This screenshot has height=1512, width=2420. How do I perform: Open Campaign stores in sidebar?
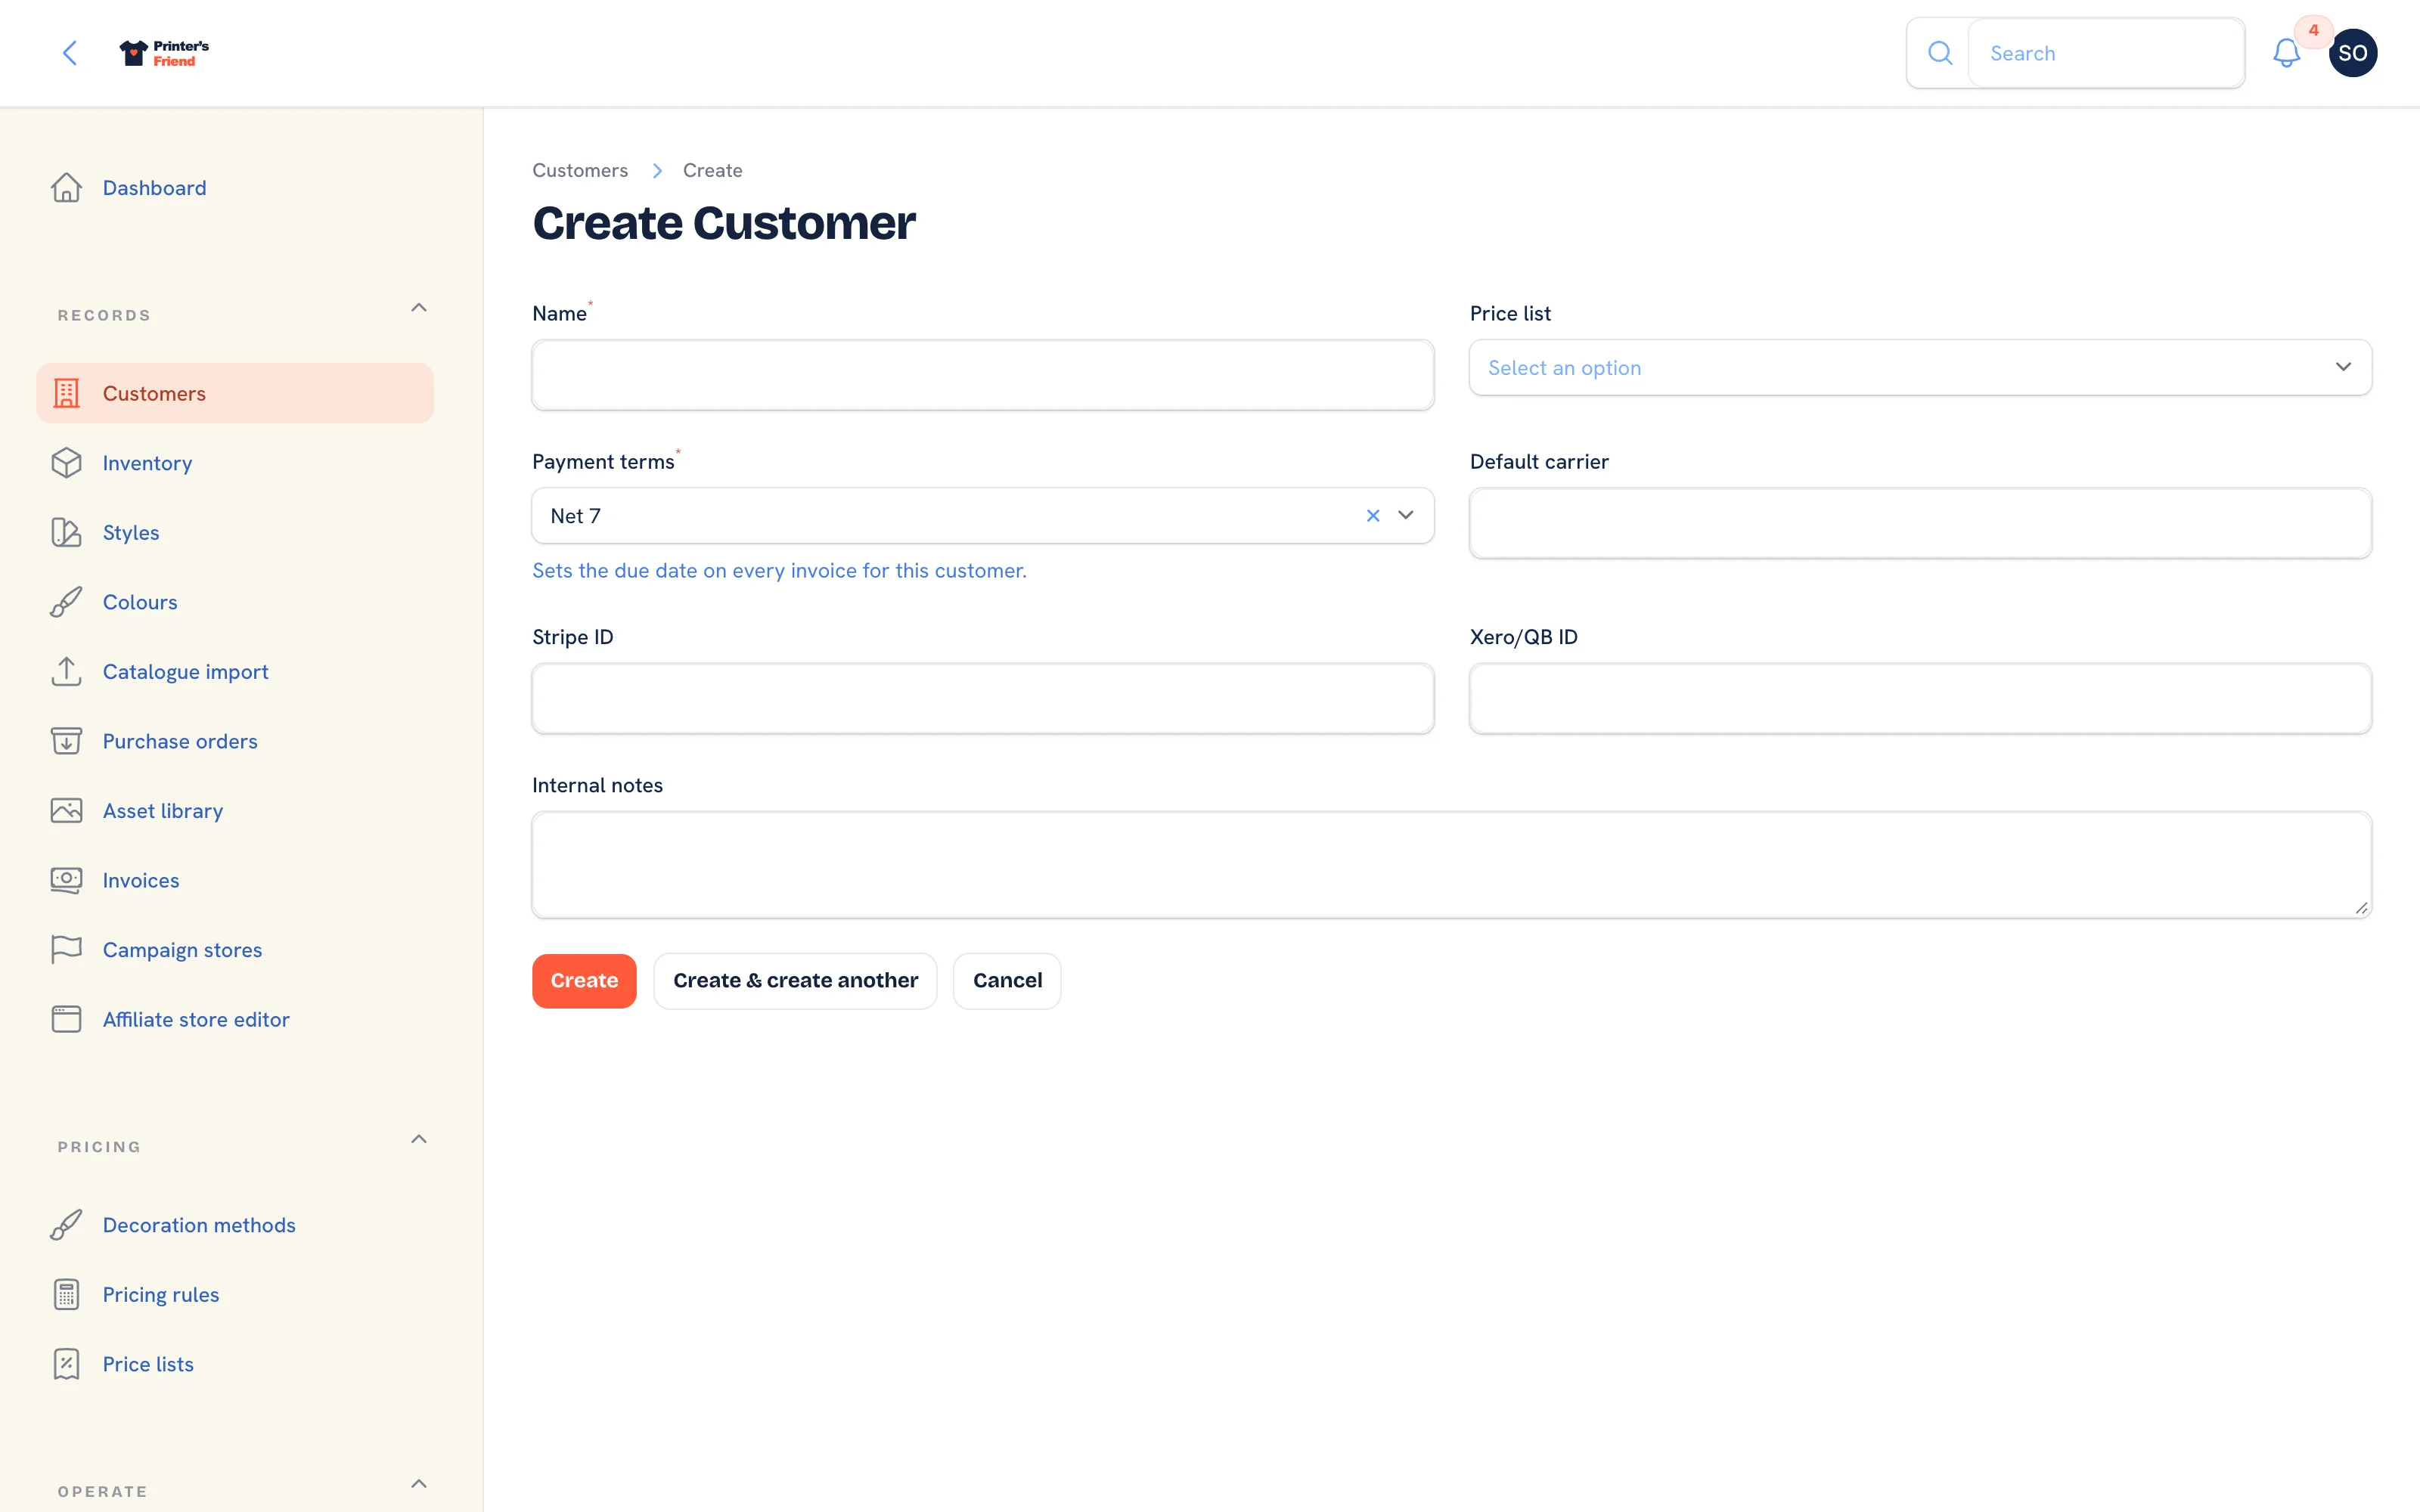point(235,950)
